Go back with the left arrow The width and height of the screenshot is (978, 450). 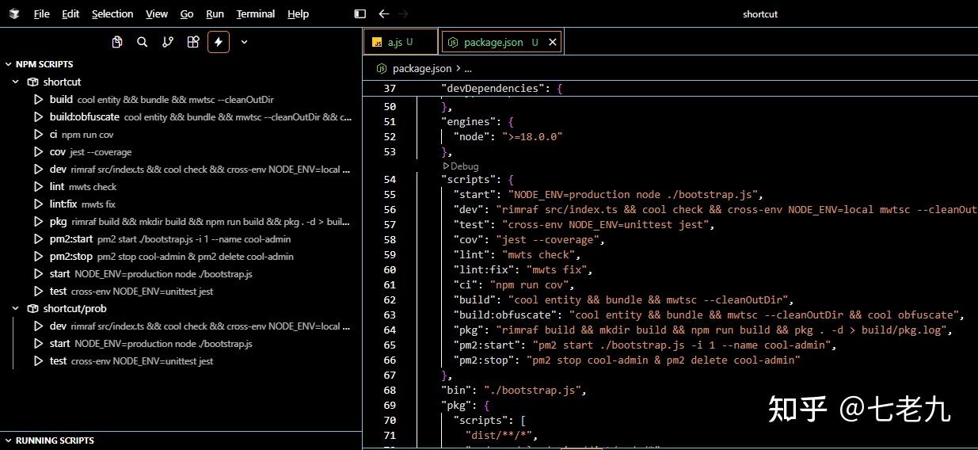[384, 13]
